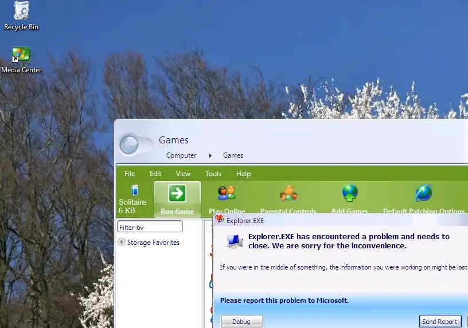Open the File menu
468x328 pixels.
(130, 174)
